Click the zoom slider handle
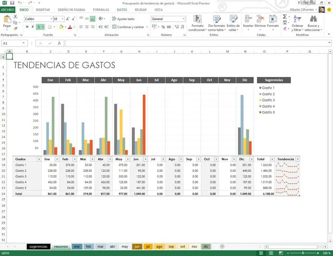The image size is (333, 256). pyautogui.click(x=303, y=253)
